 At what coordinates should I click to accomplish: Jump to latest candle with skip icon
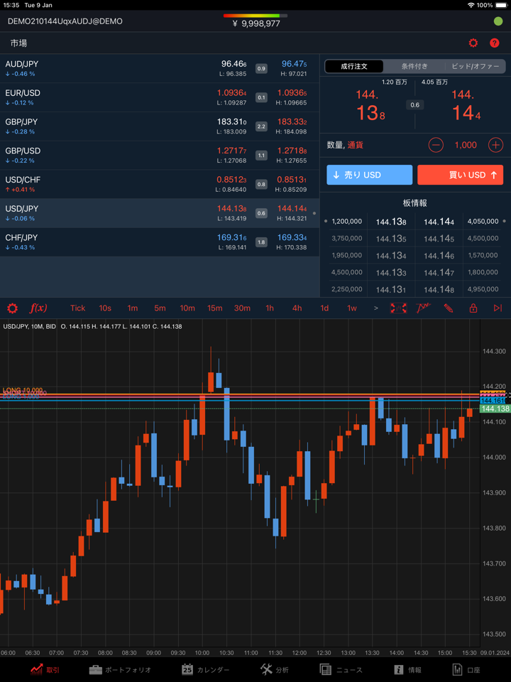[498, 308]
